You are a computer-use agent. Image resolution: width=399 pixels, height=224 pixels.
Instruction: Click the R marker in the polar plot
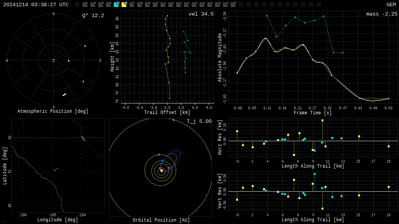(x=85, y=46)
